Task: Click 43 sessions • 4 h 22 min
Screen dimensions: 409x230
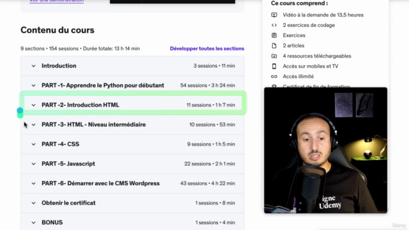Action: click(208, 183)
